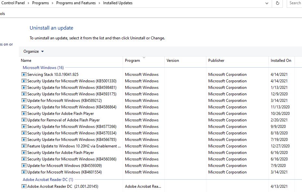Click the 11/13/2020 installed date cell
Screen dimensions: 302x192
pyautogui.click(x=280, y=107)
